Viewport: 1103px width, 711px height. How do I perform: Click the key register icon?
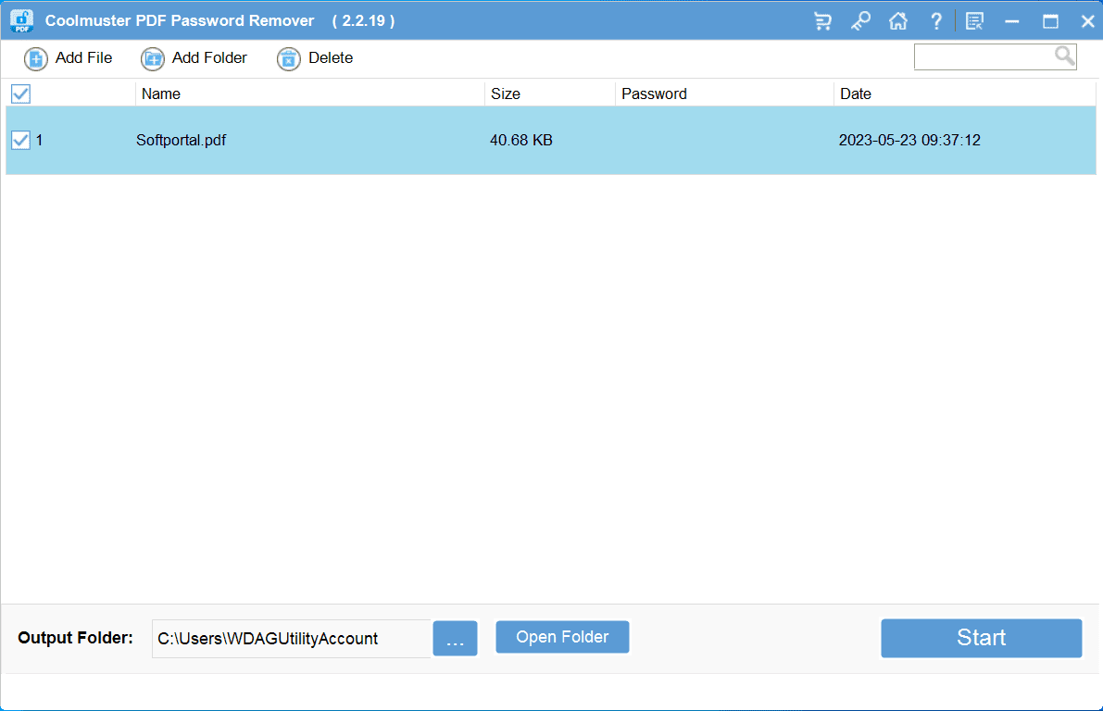tap(860, 21)
